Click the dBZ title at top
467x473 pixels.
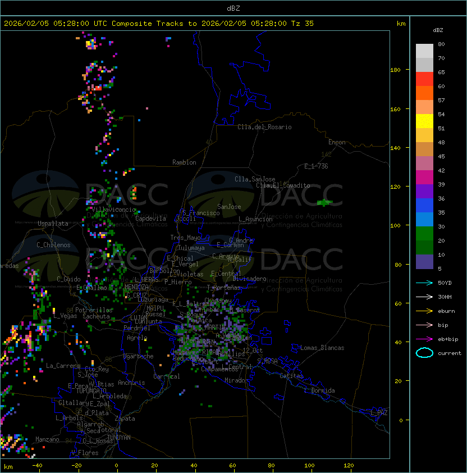(x=233, y=8)
